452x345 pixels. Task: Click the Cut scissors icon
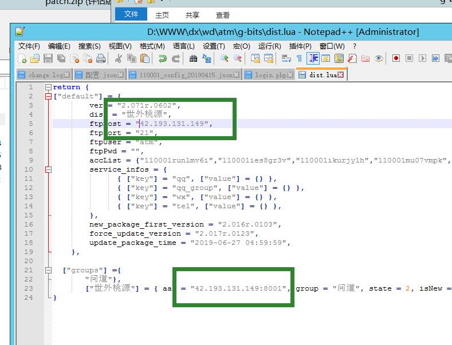119,58
